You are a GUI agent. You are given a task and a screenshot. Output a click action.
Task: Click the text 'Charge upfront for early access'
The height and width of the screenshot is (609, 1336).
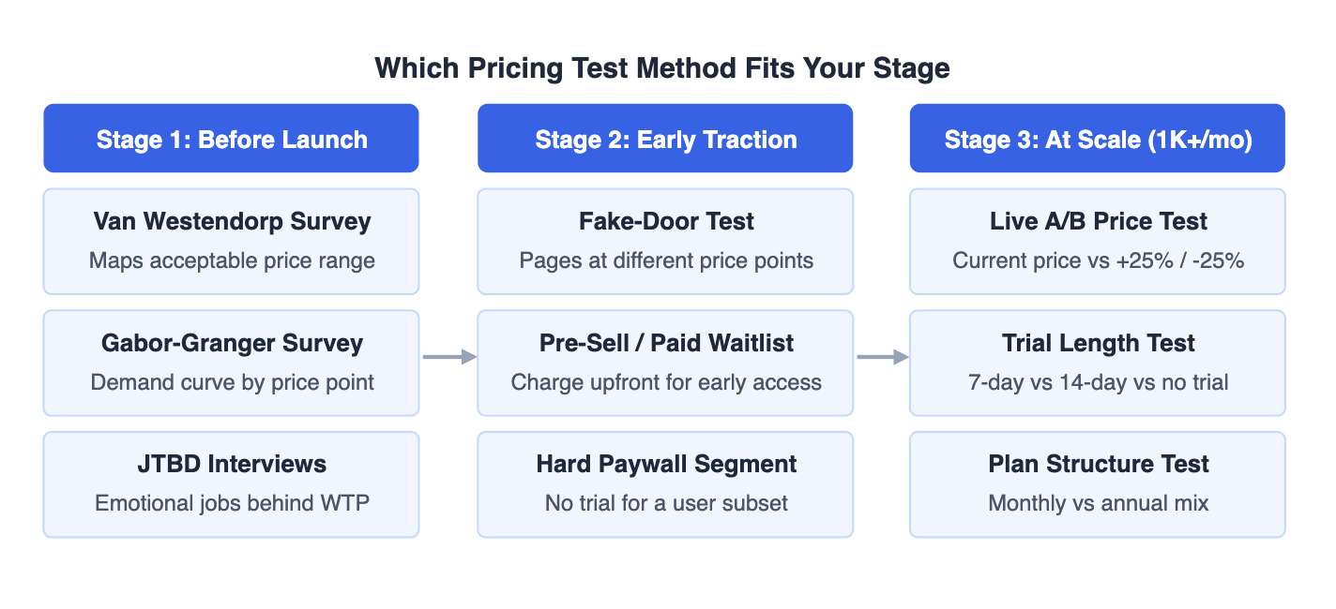[666, 382]
